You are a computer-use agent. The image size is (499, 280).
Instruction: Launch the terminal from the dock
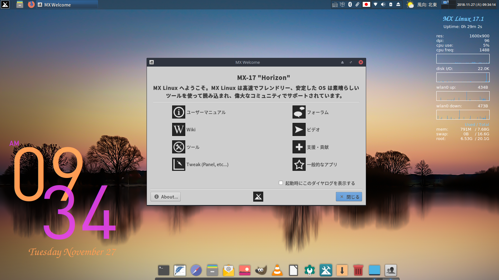click(x=164, y=270)
